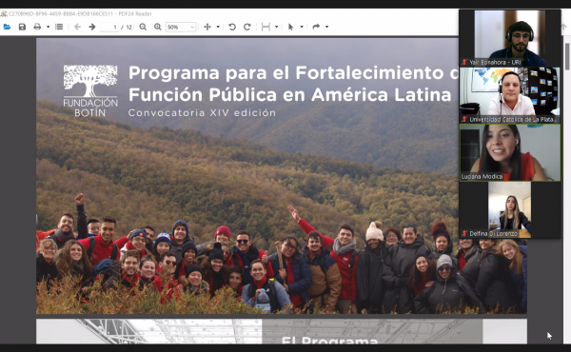Go to the previous page arrow
The image size is (571, 352).
pyautogui.click(x=77, y=27)
